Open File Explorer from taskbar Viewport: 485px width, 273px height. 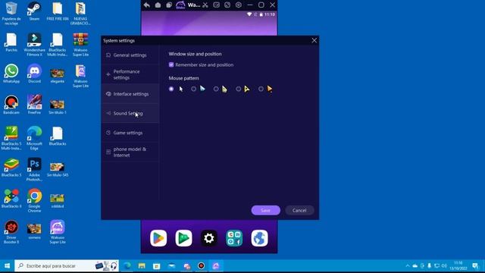[142, 266]
